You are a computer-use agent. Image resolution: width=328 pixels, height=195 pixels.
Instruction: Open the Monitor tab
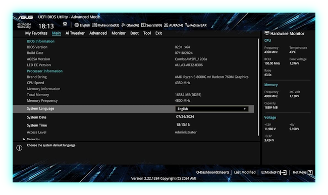point(119,33)
